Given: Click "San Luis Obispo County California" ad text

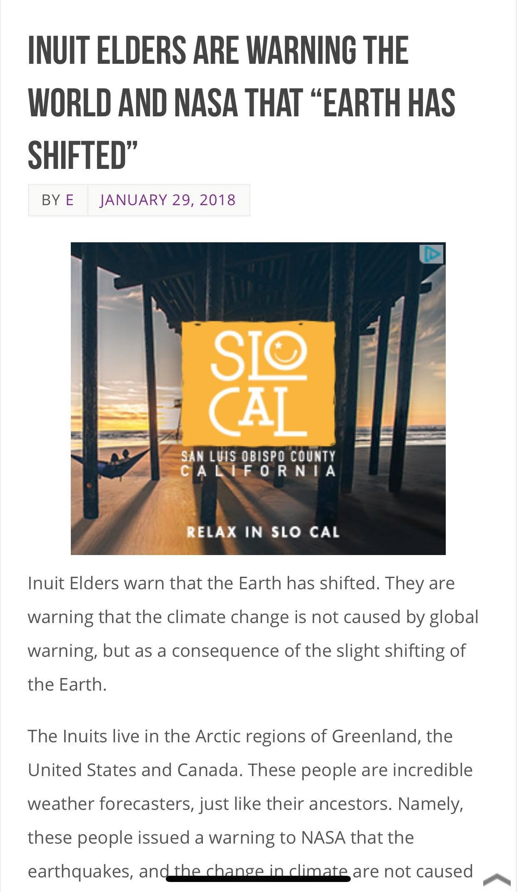Looking at the screenshot, I should click(x=258, y=464).
